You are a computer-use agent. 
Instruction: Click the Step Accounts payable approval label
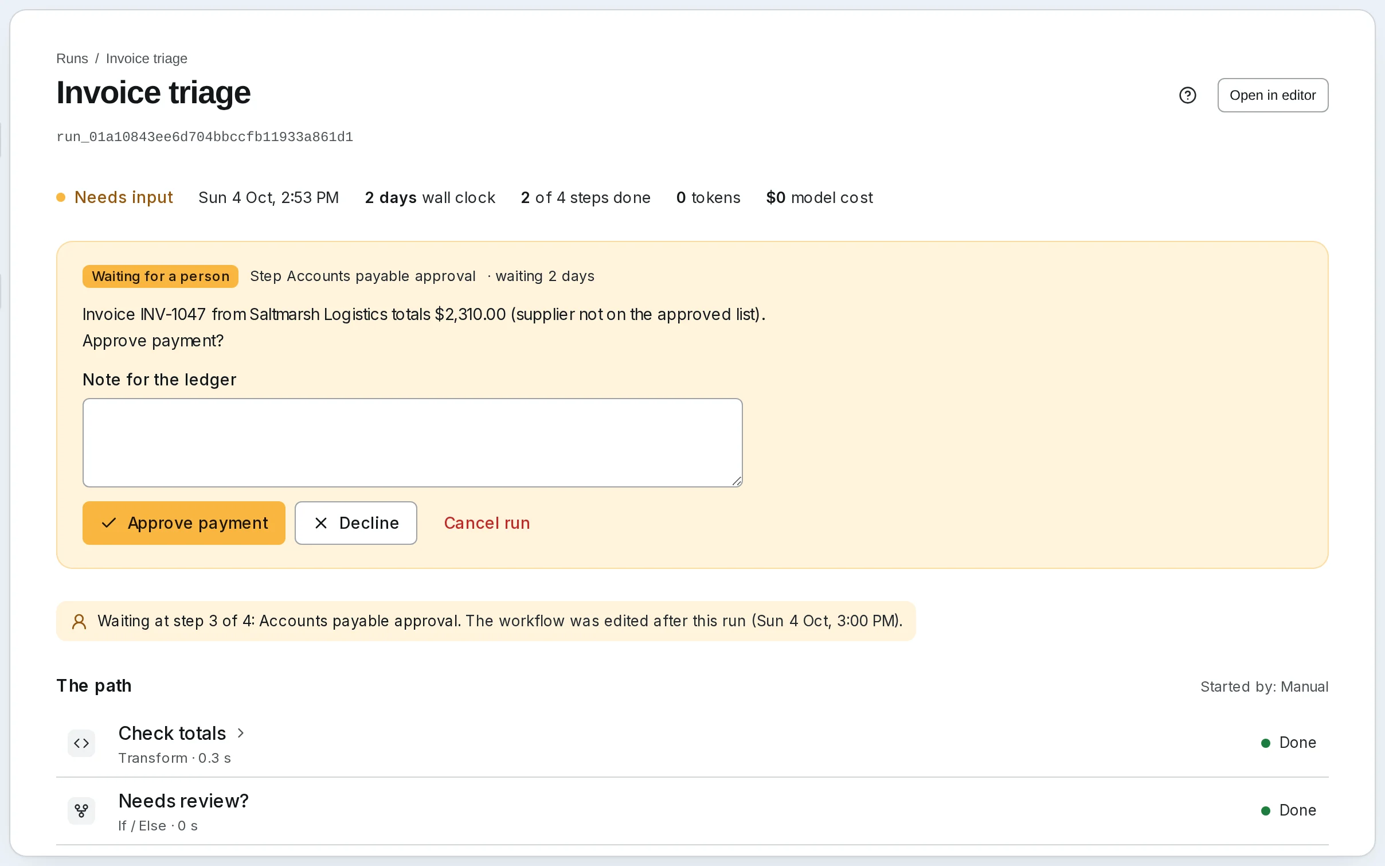tap(363, 276)
